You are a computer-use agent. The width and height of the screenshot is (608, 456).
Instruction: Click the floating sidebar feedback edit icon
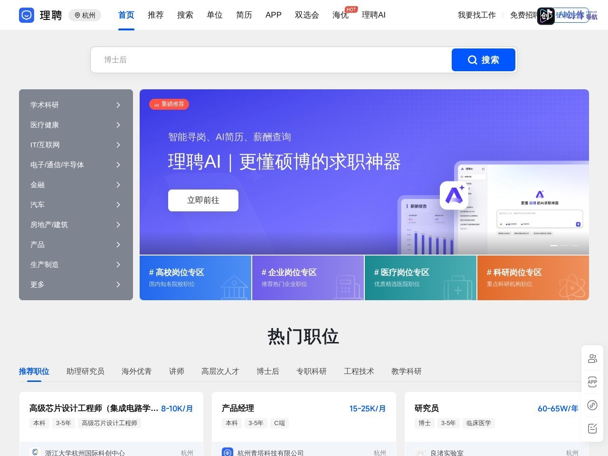coord(592,428)
